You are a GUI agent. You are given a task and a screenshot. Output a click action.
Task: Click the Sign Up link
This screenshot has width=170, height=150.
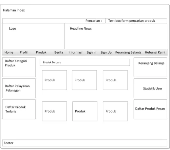[106, 52]
